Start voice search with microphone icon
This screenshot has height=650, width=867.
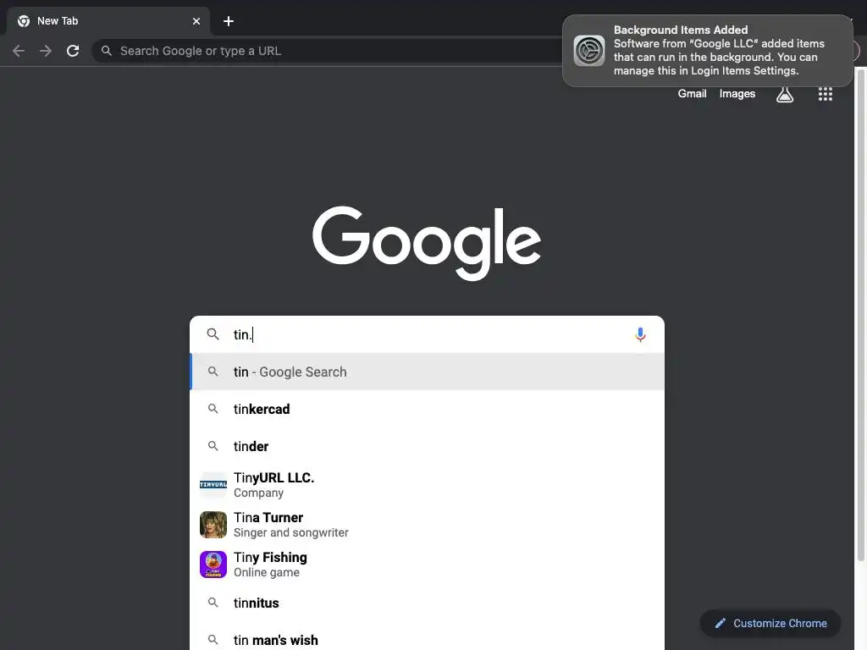(x=640, y=334)
